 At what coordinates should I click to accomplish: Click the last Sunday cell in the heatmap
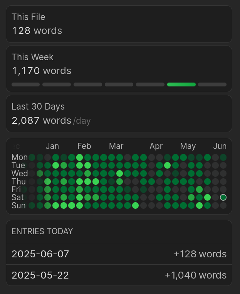223,205
